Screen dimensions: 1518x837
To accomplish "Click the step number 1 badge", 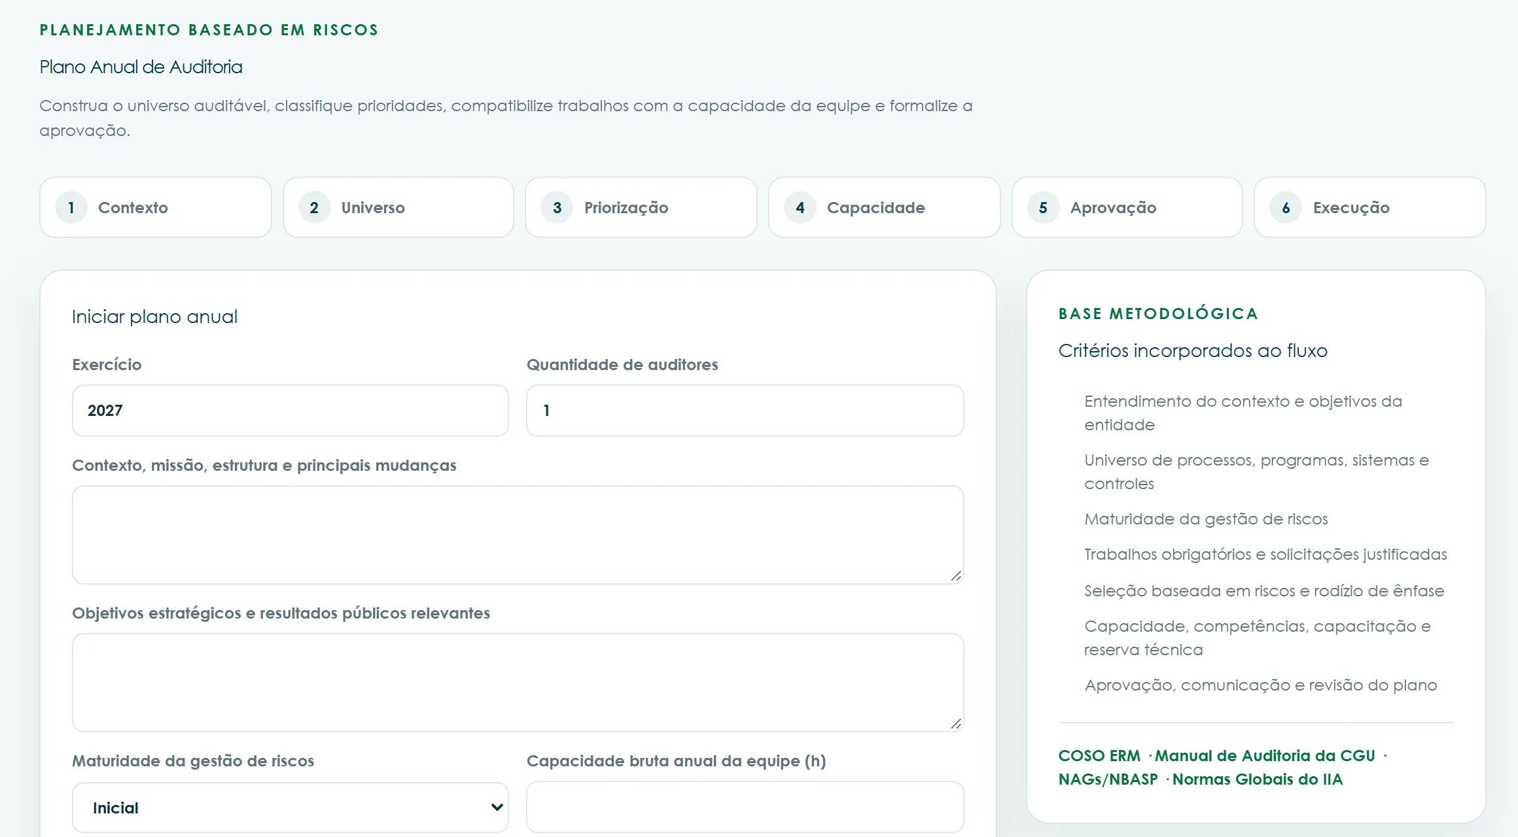I will (x=71, y=207).
